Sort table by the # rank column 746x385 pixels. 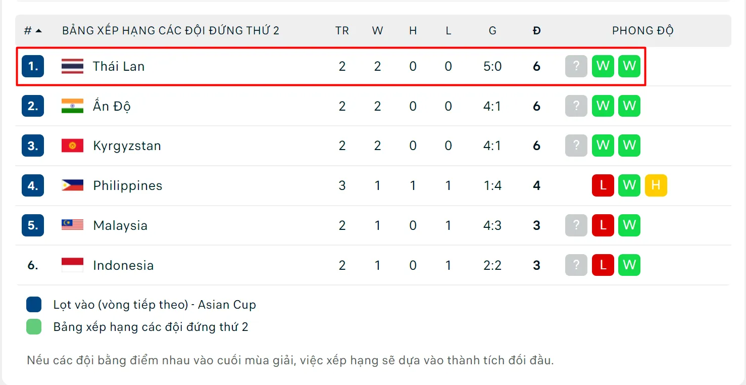tap(32, 31)
